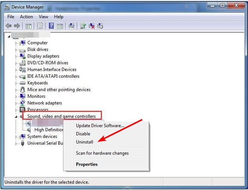248x190 pixels.
Task: Choose Uninstall in the context menu
Action: (85, 142)
